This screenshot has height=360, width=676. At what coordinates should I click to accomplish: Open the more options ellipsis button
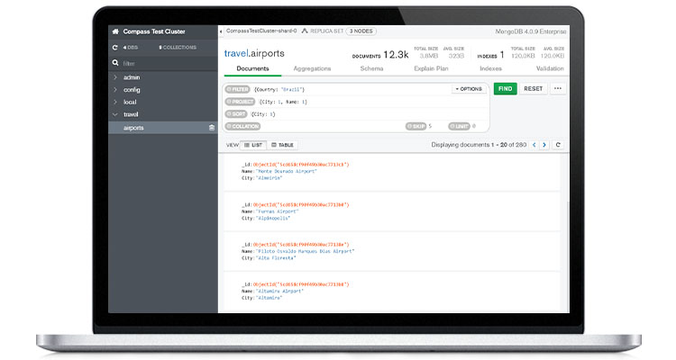point(558,89)
